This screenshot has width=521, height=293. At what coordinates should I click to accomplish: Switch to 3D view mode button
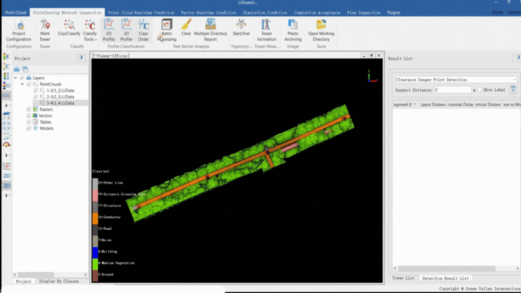coord(6,185)
